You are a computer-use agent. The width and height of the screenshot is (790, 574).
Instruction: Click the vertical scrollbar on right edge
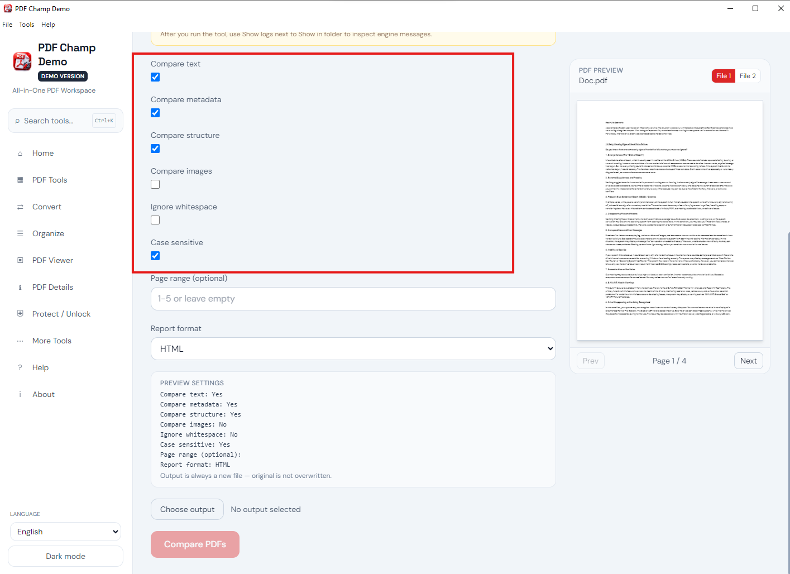click(x=788, y=402)
